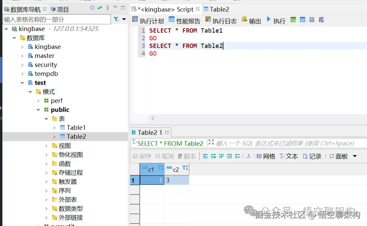The image size is (367, 226).
Task: Select Table2 in the navigator tree
Action: point(76,137)
